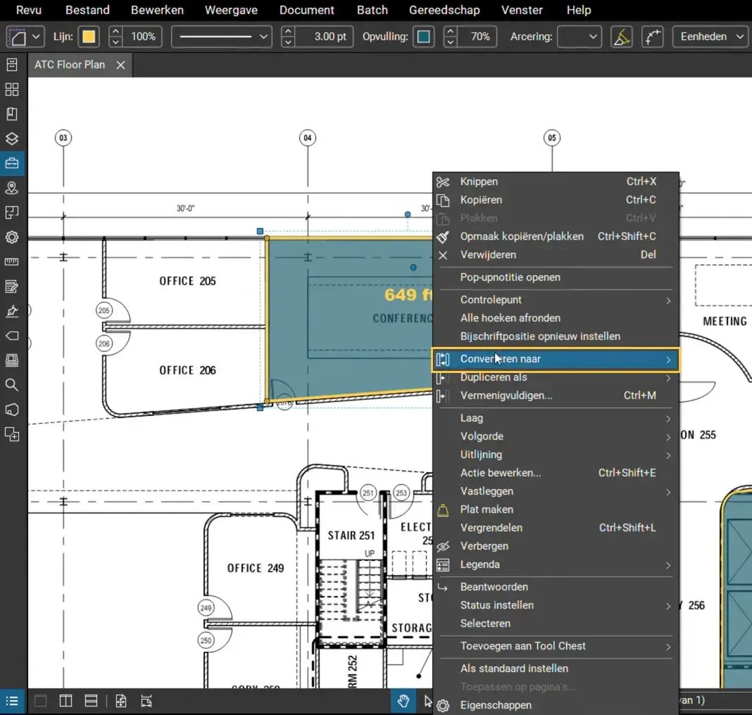Open the Revu menu
The image size is (752, 715).
(x=29, y=10)
